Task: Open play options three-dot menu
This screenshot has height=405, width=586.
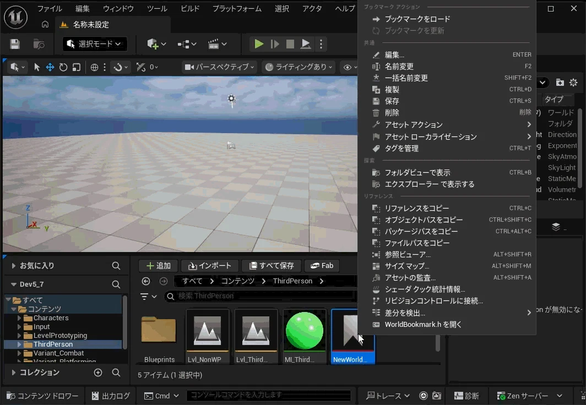Action: pos(321,44)
